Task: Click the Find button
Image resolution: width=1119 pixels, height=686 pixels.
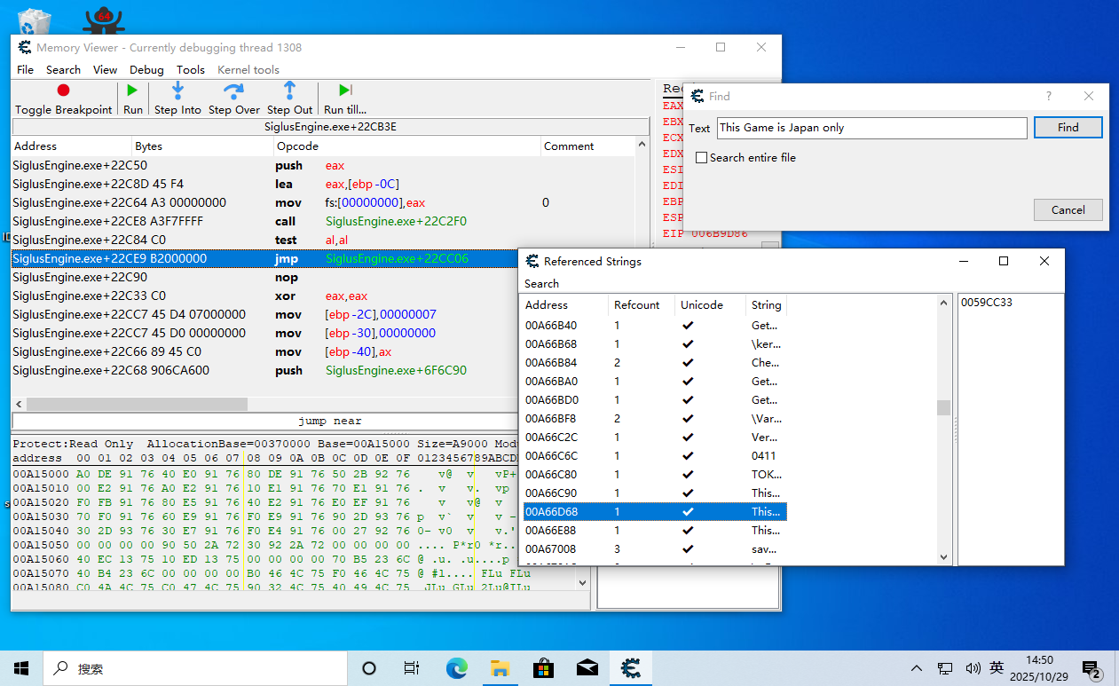Action: 1068,128
